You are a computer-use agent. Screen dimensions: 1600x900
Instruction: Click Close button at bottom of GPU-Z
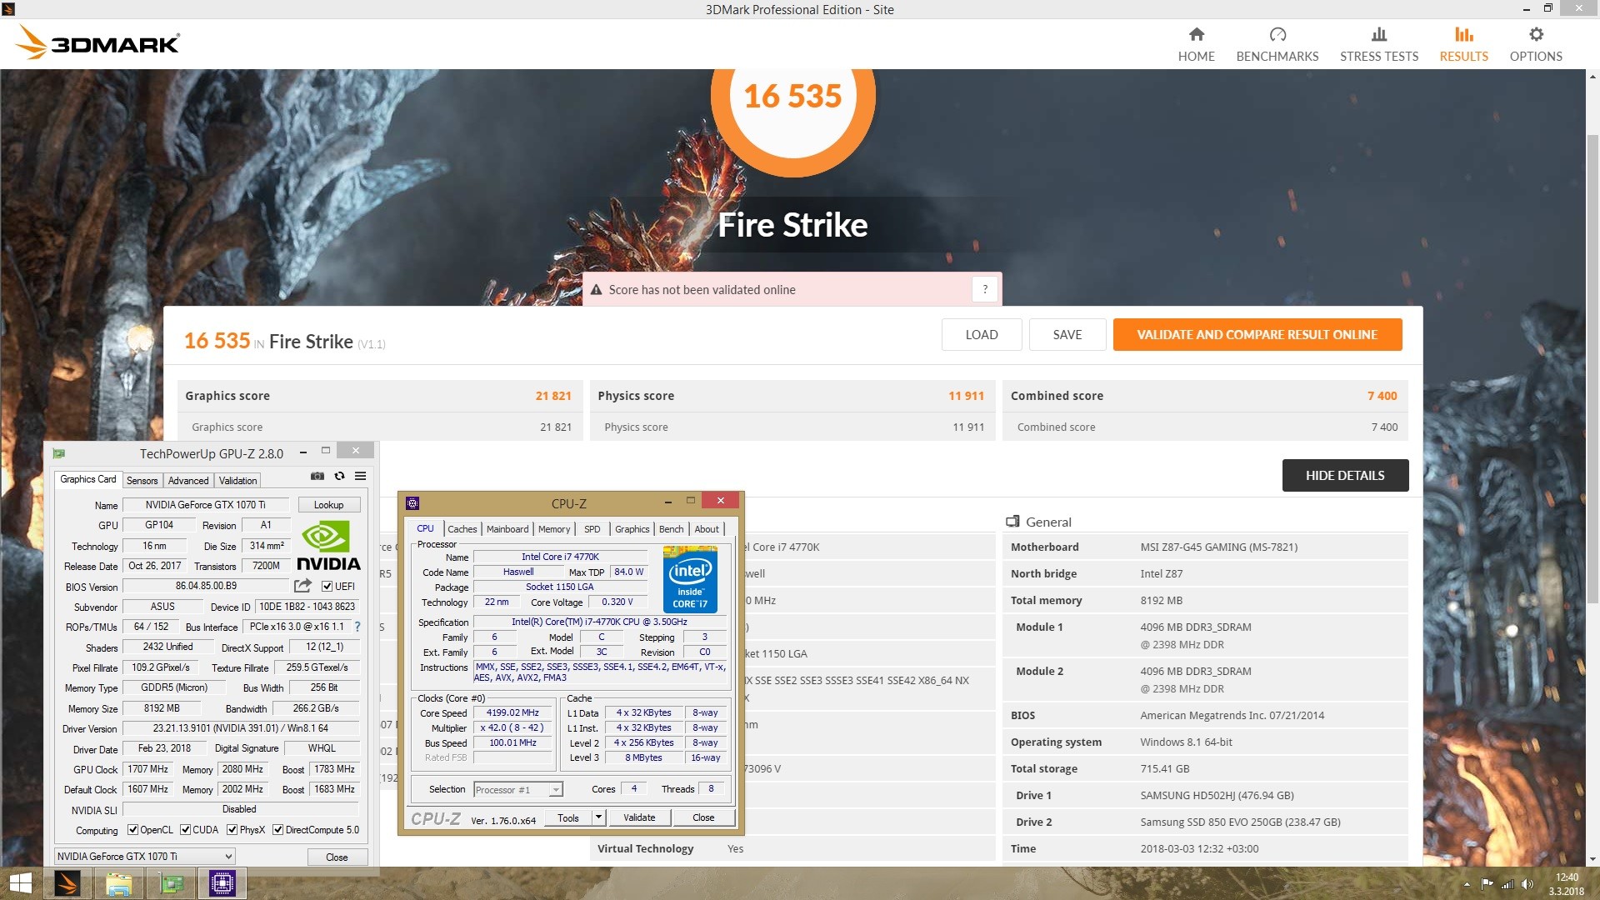click(x=337, y=857)
